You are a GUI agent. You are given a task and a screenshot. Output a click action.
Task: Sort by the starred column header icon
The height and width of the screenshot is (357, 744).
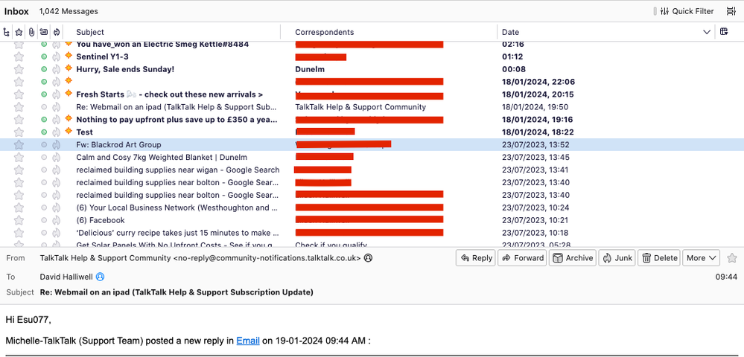coord(19,32)
